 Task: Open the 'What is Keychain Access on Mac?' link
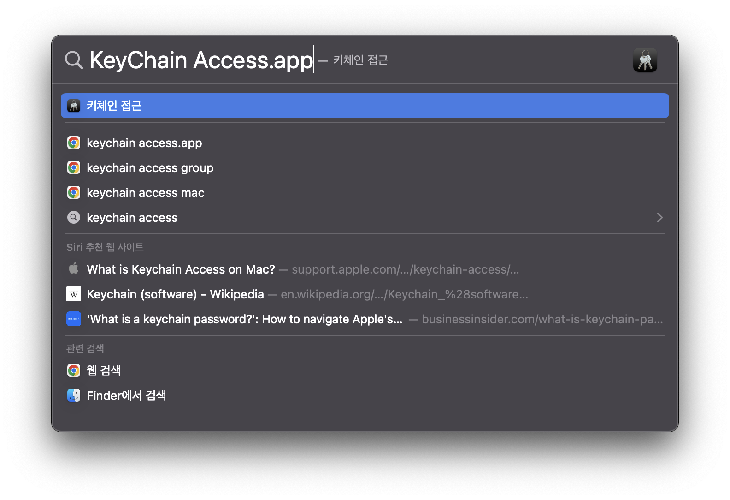[x=180, y=269]
